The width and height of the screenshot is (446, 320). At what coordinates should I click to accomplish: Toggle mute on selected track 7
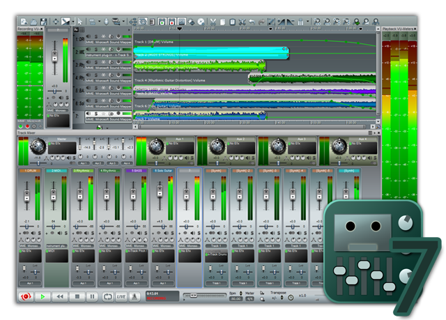tap(89, 114)
